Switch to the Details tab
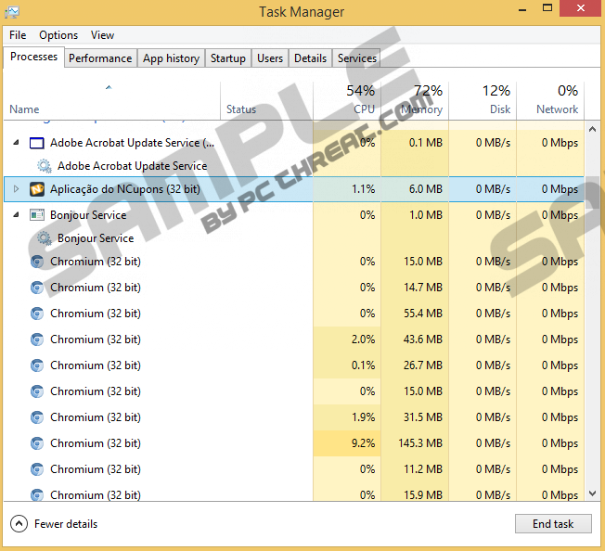The height and width of the screenshot is (551, 605). coord(310,58)
